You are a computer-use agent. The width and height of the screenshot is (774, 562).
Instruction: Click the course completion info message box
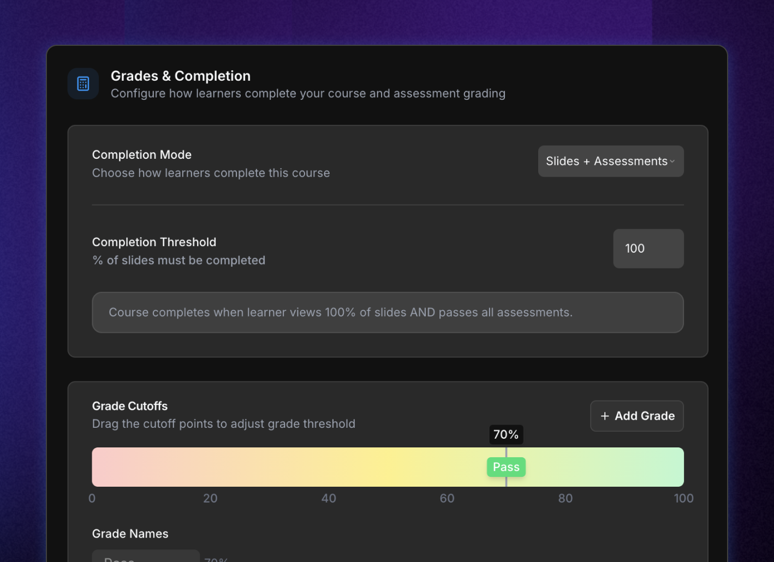pos(388,312)
